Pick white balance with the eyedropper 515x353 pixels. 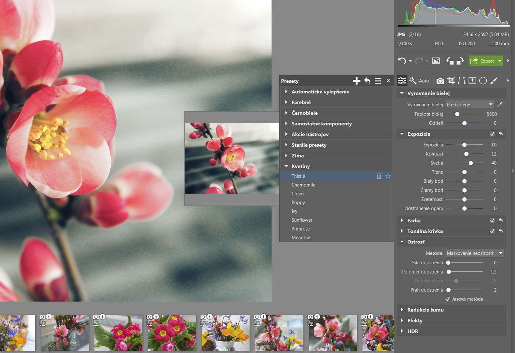[500, 104]
